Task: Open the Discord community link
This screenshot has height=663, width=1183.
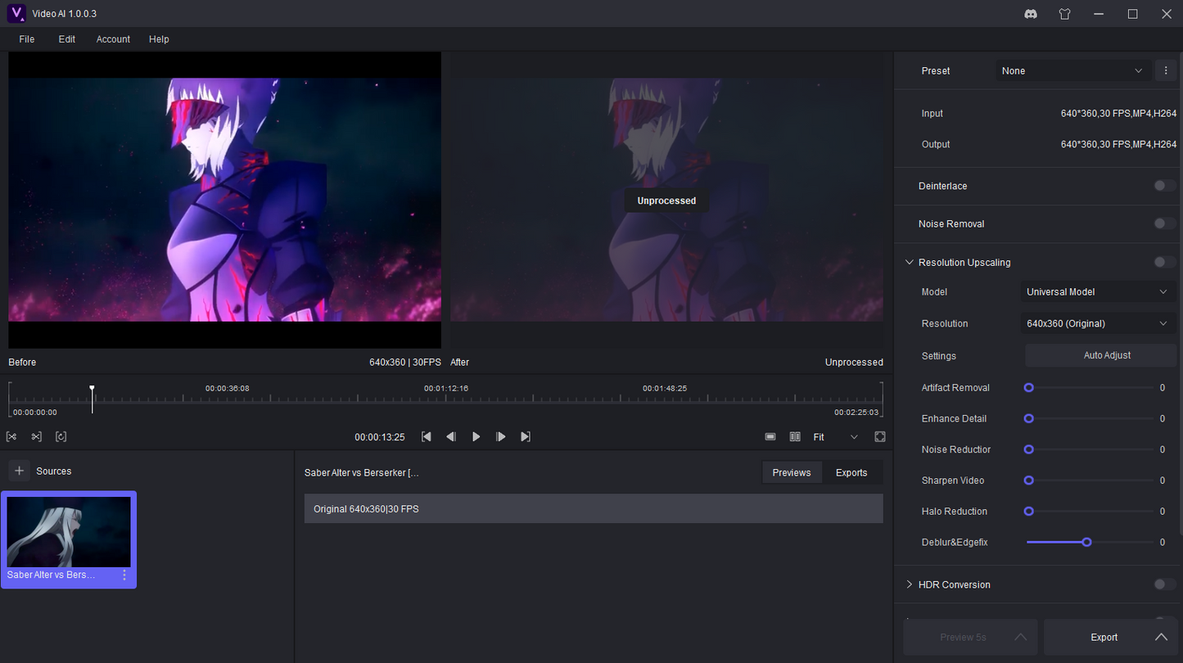Action: click(1031, 14)
